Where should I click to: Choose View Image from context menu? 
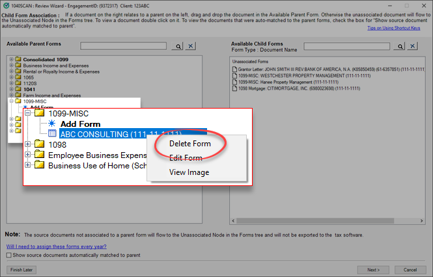[x=189, y=172]
